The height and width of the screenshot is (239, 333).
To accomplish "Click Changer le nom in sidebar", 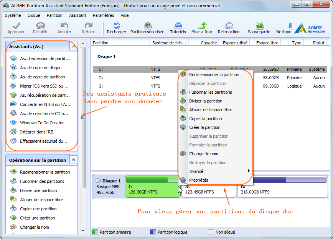I will pos(30,227).
